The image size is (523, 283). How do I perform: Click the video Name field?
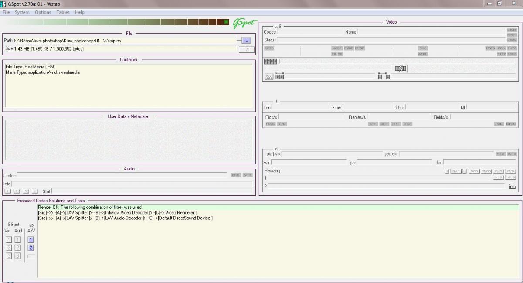coord(431,32)
